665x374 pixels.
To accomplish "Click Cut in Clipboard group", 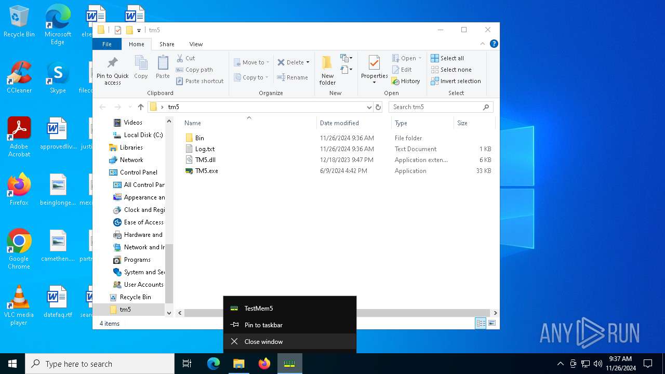I will pyautogui.click(x=186, y=58).
